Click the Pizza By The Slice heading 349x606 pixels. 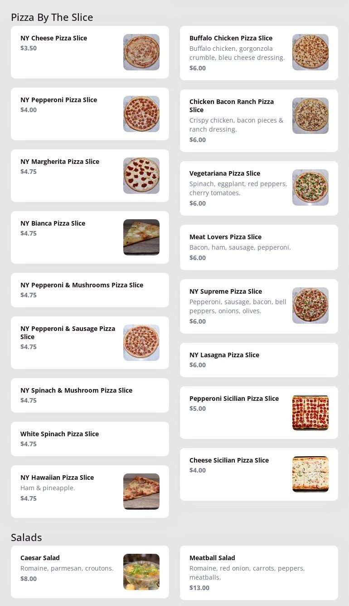pos(52,17)
